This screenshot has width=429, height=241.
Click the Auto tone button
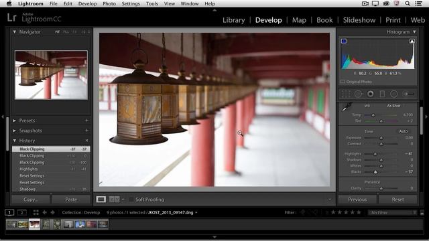coord(404,131)
